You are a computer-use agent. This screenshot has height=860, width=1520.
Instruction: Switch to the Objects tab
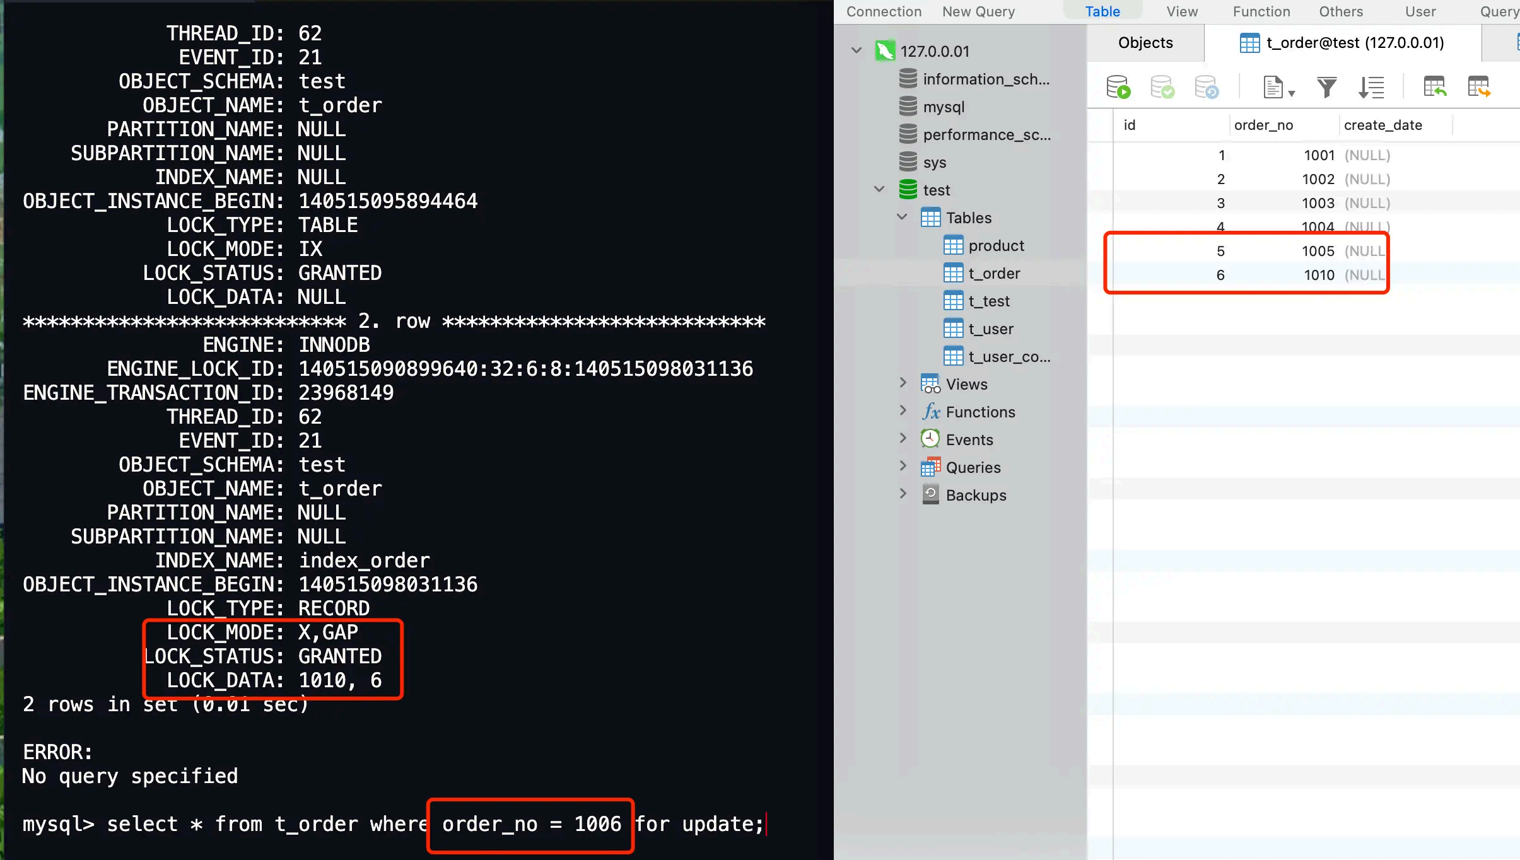tap(1145, 43)
